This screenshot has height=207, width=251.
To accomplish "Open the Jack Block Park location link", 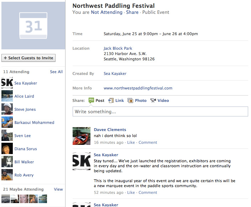I will (x=118, y=48).
